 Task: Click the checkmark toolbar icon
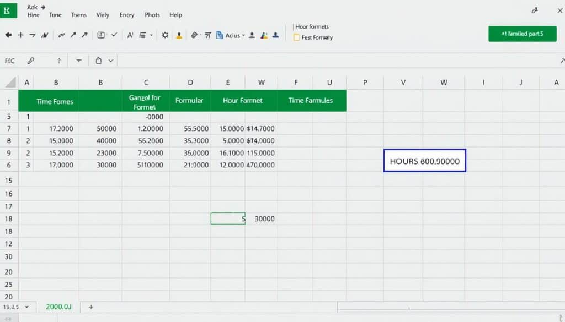[114, 35]
